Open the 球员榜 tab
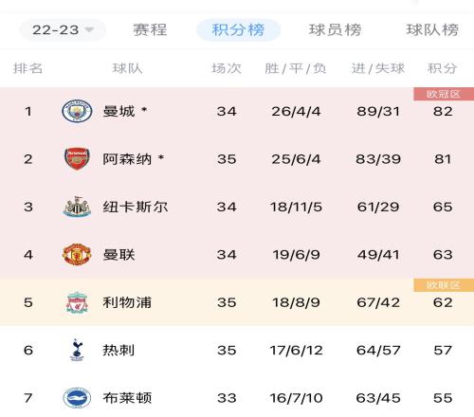 coord(335,30)
